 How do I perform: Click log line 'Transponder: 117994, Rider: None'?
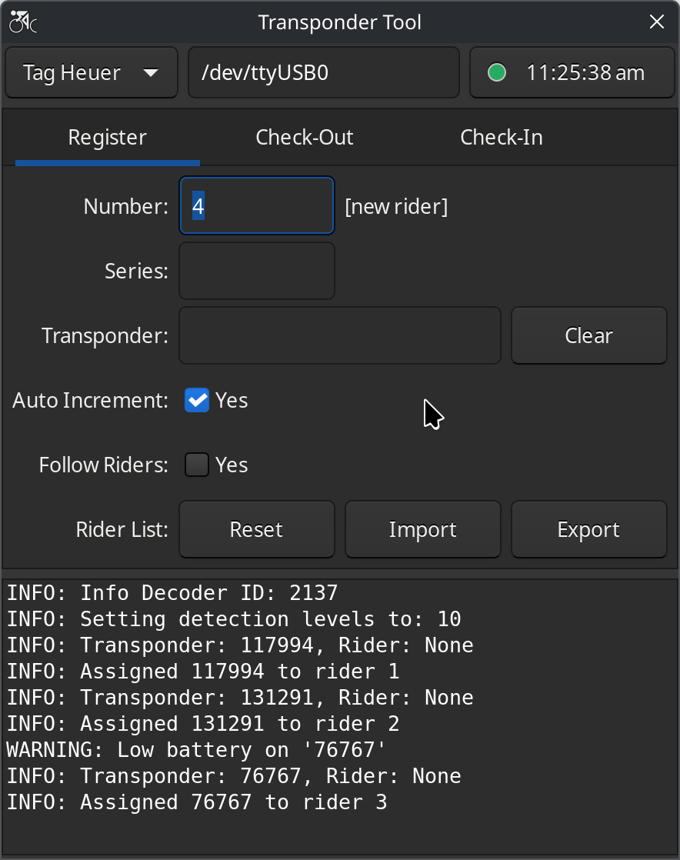point(240,645)
